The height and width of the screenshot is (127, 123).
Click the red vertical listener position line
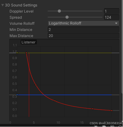(29, 85)
